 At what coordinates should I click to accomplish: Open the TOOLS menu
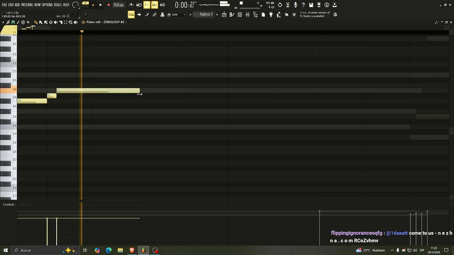pyautogui.click(x=57, y=5)
